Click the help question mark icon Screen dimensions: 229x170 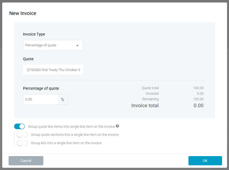pyautogui.click(x=117, y=126)
